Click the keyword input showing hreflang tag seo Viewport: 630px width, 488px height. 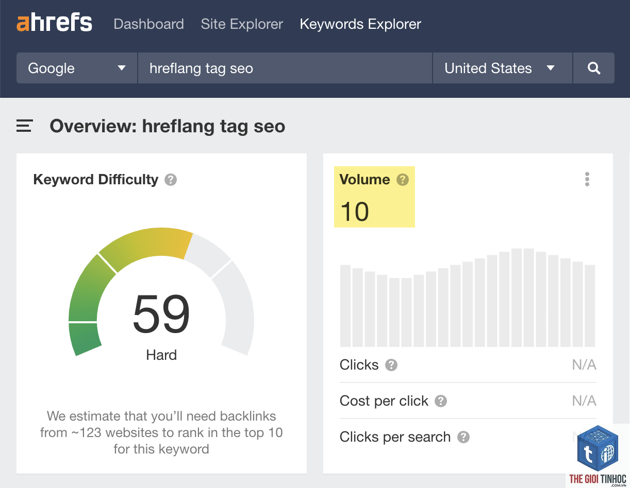285,68
